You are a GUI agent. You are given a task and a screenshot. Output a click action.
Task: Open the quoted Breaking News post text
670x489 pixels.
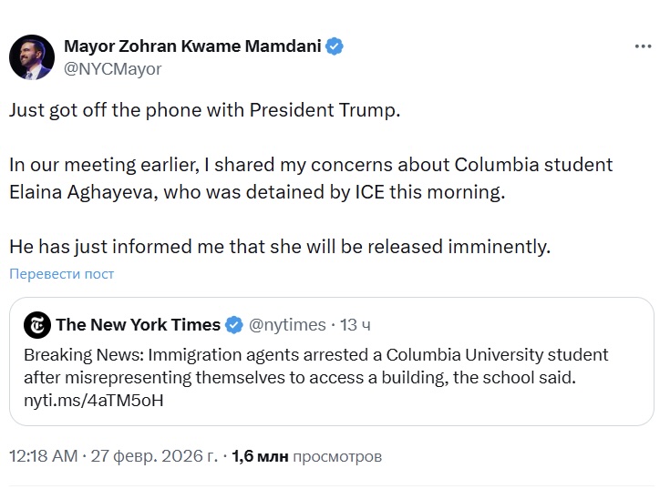[315, 364]
